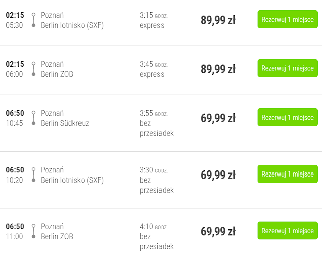Select the 69,99 zł price for Südkreuz trip
This screenshot has height=260, width=322.
pos(218,118)
